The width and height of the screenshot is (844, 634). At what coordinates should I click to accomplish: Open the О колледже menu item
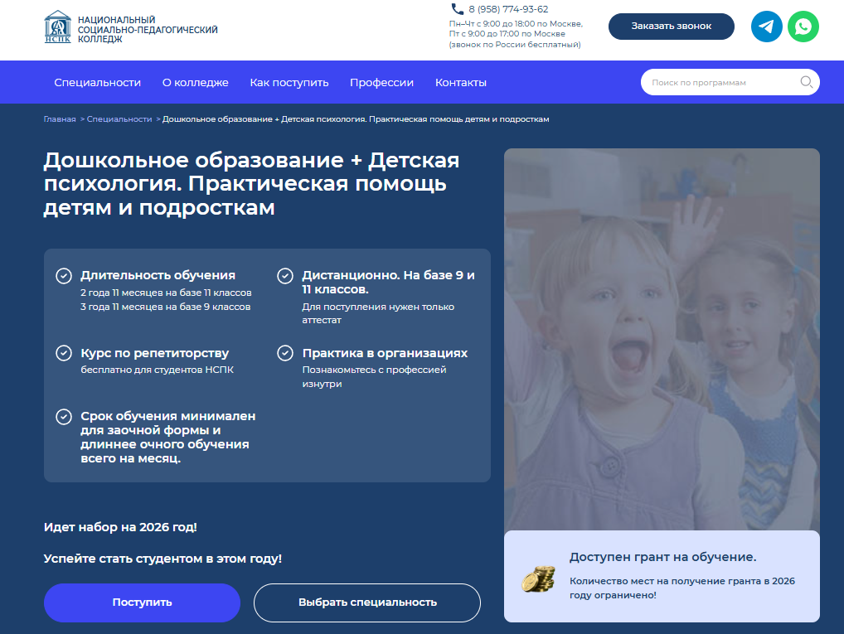pyautogui.click(x=196, y=82)
